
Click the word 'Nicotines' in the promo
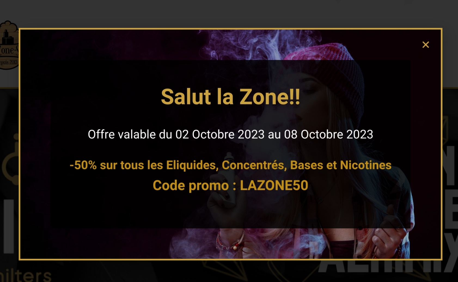click(x=366, y=165)
